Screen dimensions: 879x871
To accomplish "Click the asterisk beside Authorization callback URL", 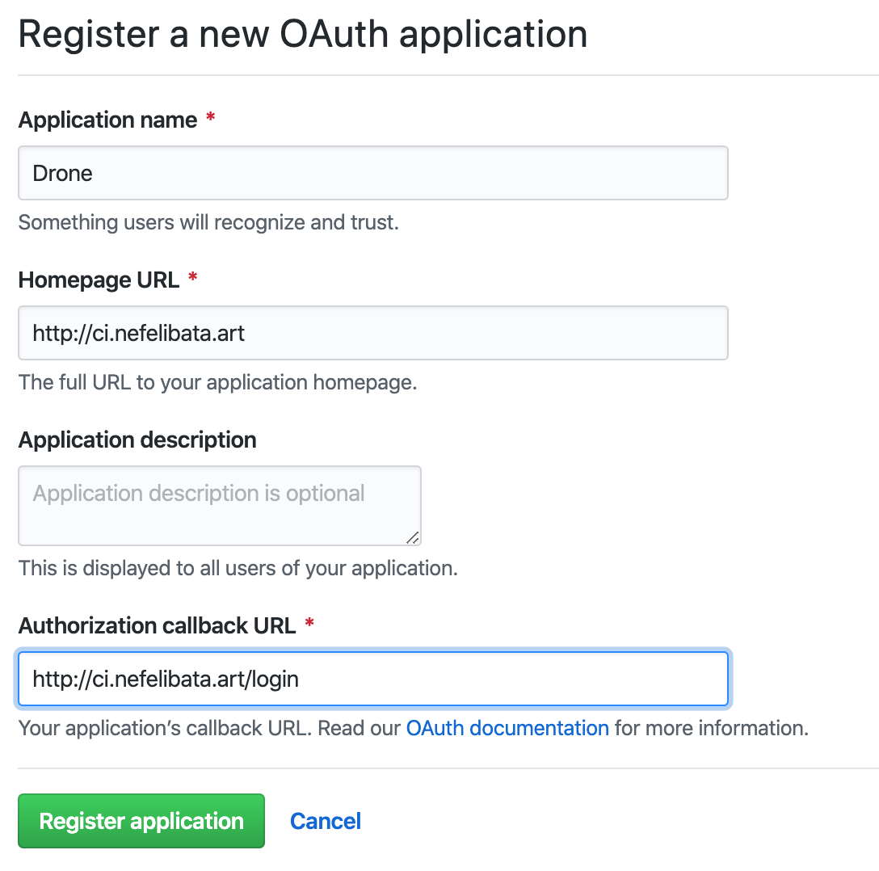I will tap(309, 625).
